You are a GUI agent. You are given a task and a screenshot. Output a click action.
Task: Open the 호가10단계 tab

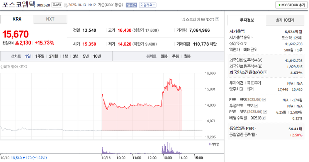285,19
